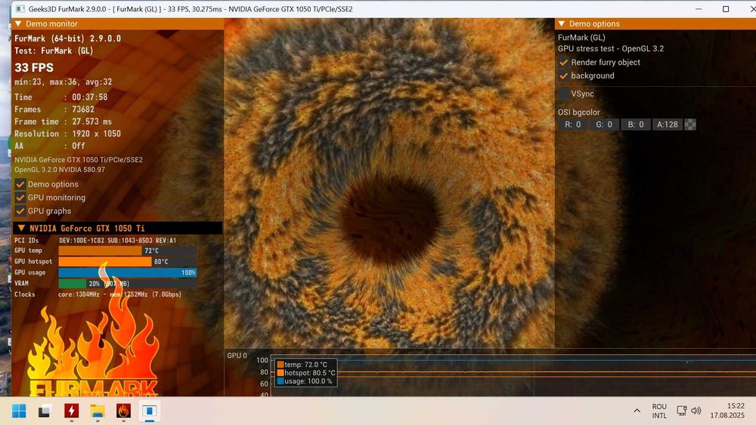
Task: Click the GPU 0 graph label
Action: tap(237, 356)
